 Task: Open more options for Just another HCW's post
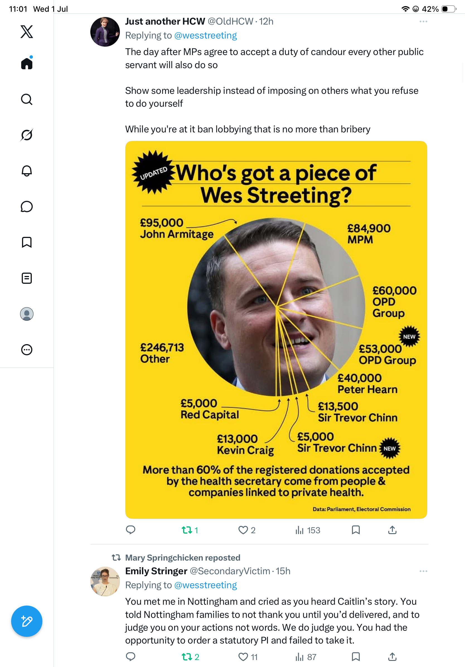click(423, 22)
